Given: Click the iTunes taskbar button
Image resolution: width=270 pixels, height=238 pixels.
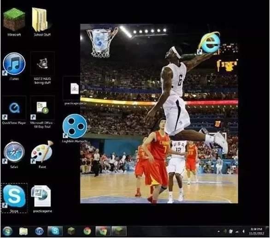Looking at the screenshot, I should click(x=39, y=231).
